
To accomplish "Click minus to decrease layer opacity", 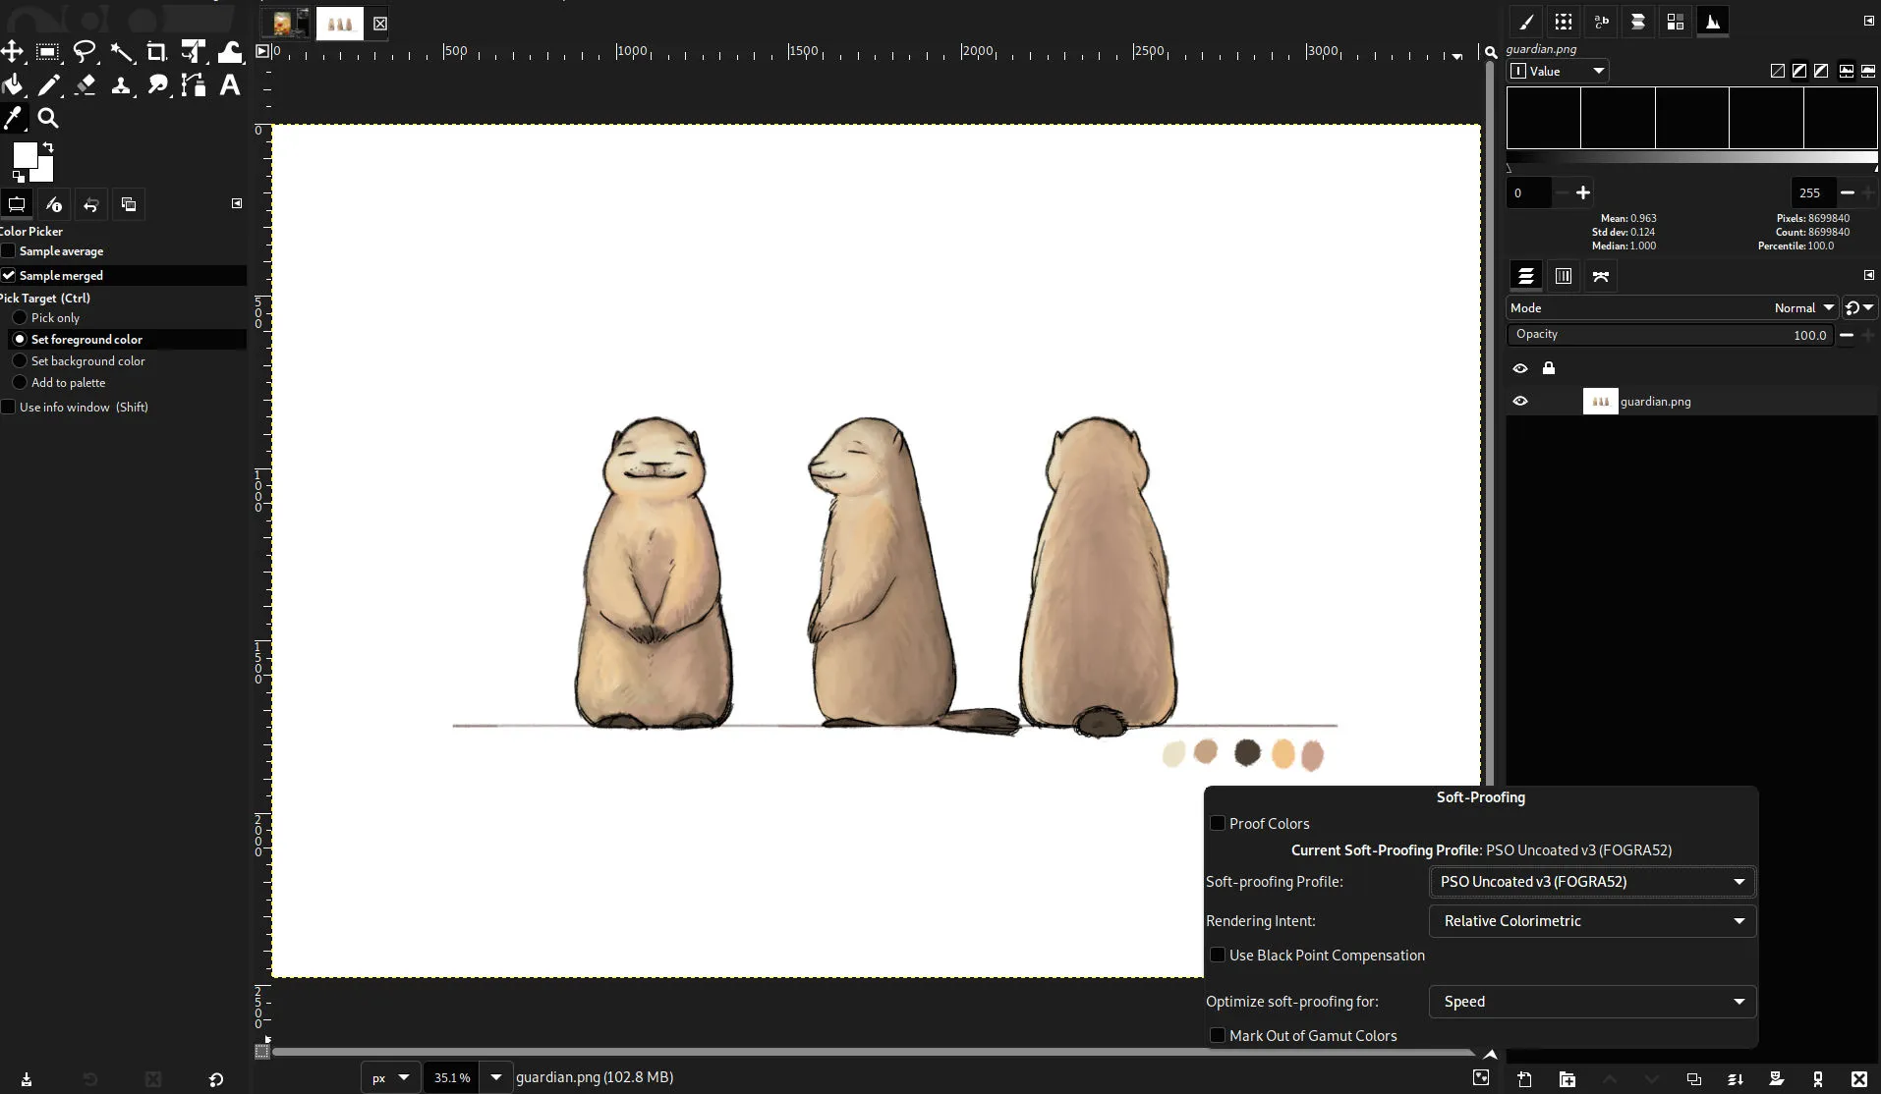I will (1848, 335).
